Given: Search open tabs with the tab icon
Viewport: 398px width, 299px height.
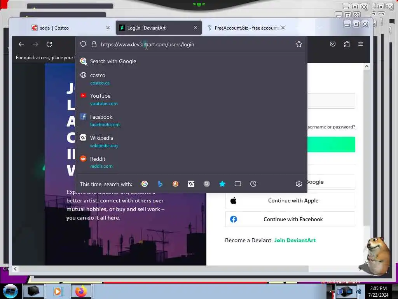Looking at the screenshot, I should click(238, 184).
